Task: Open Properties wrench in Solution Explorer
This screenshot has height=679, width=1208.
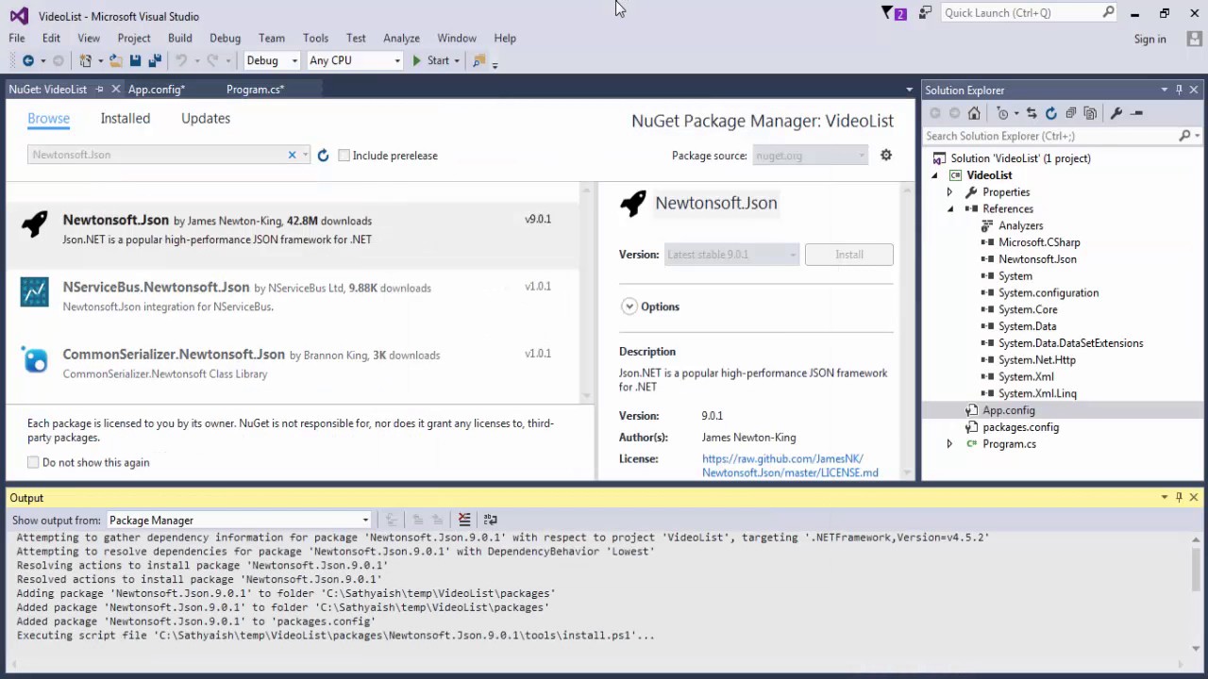Action: (1116, 113)
